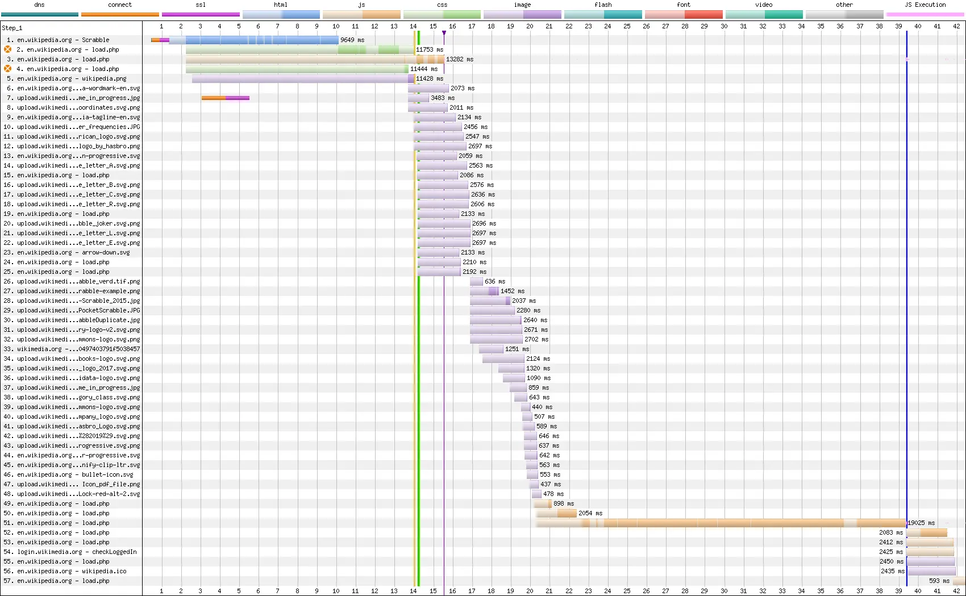Viewport: 966px width, 596px height.
Task: Click the orange warning icon on request 2
Action: pyautogui.click(x=8, y=49)
